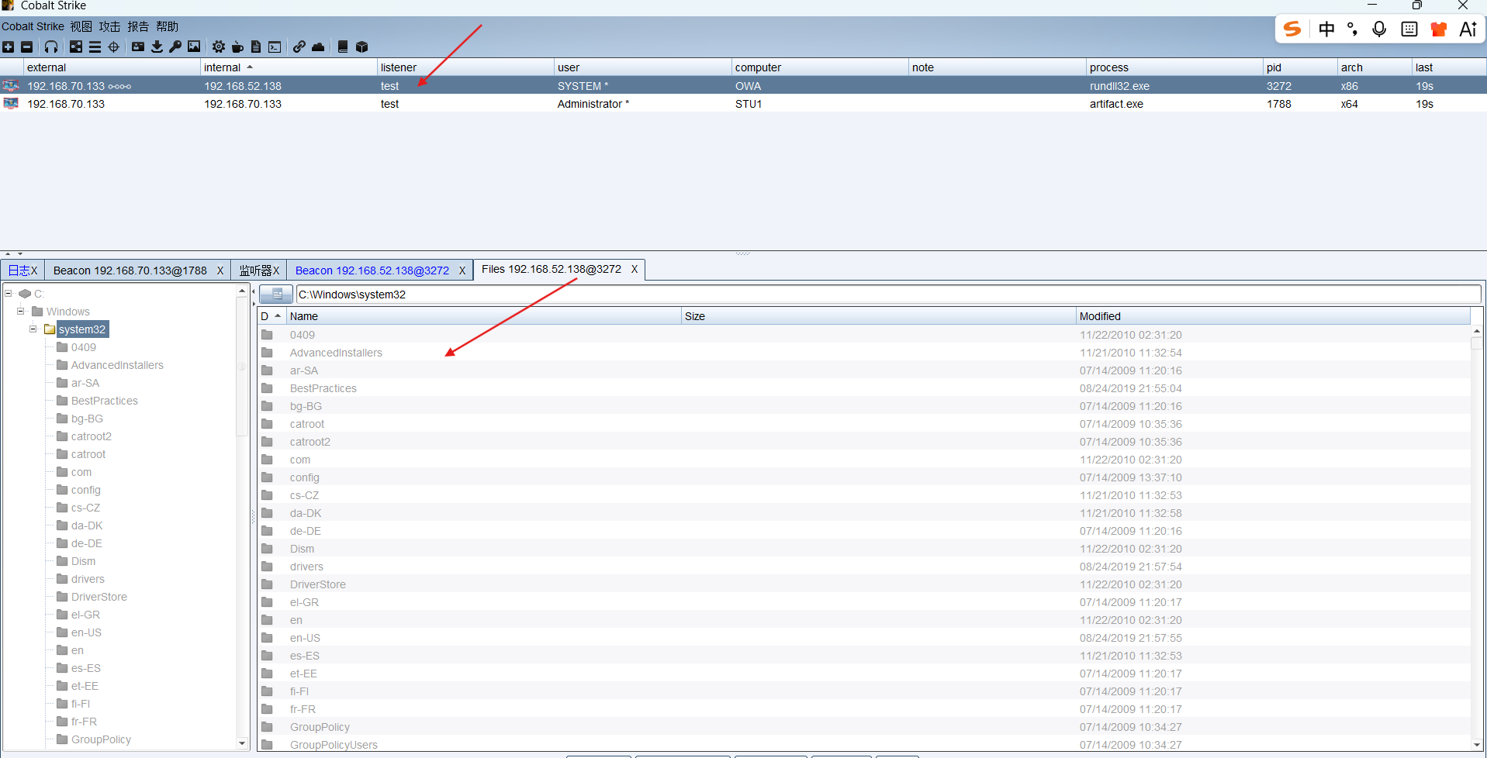Click the gear payload generator icon
Image resolution: width=1487 pixels, height=758 pixels.
tap(219, 47)
